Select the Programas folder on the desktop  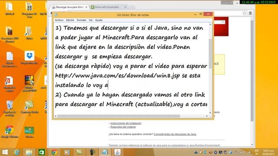(30, 10)
